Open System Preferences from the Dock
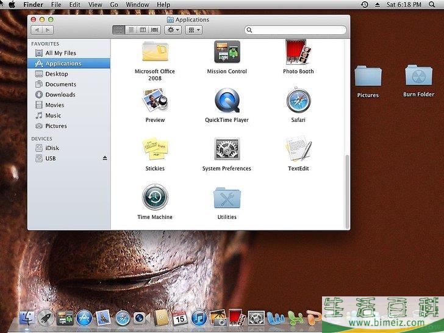 pyautogui.click(x=256, y=318)
